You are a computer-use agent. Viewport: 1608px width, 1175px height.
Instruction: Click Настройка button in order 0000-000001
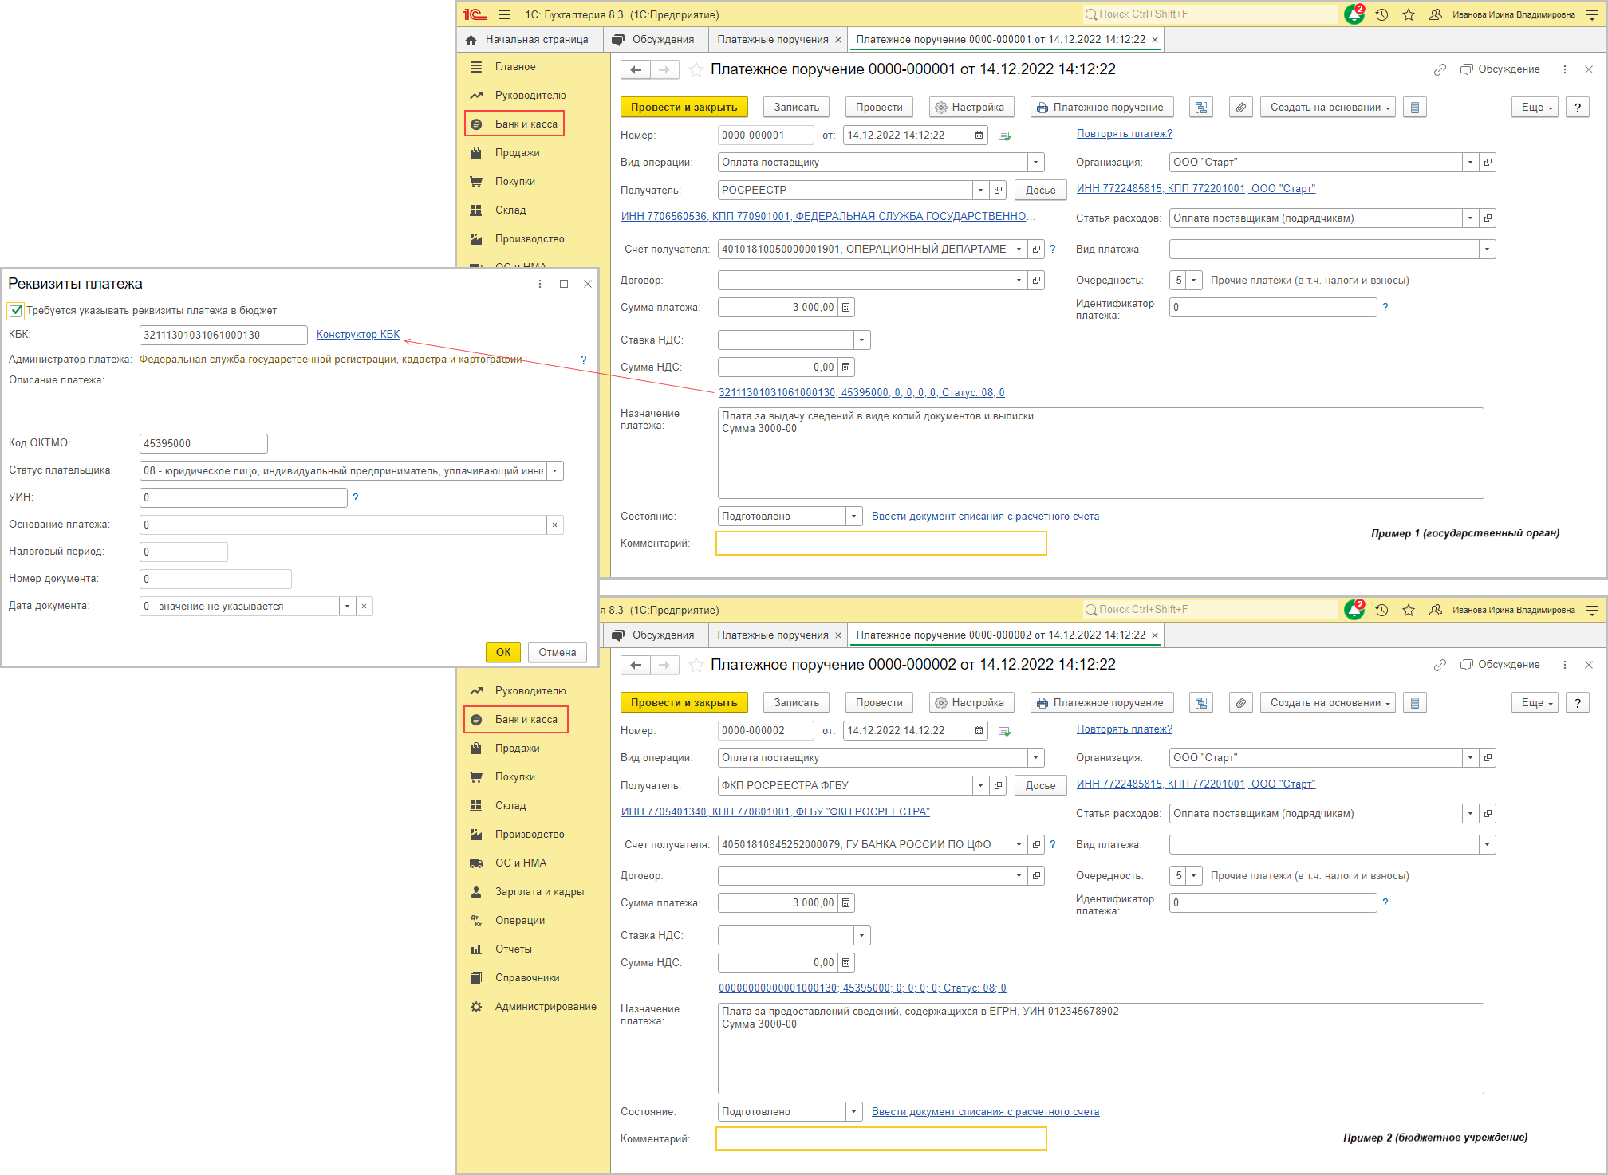coord(971,108)
